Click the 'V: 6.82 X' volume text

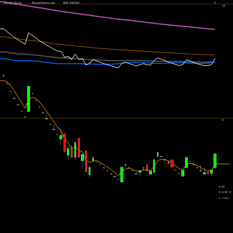click(225, 192)
